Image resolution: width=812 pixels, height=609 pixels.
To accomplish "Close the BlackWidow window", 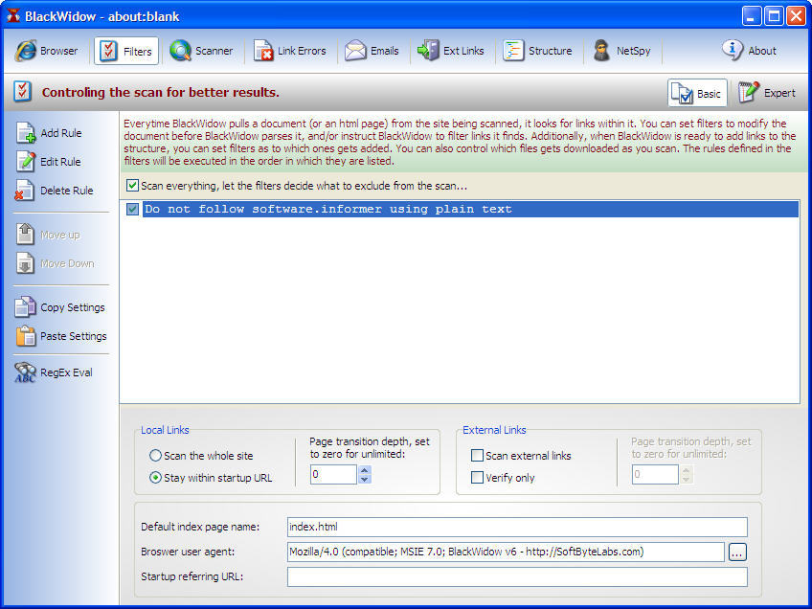I will pos(796,16).
